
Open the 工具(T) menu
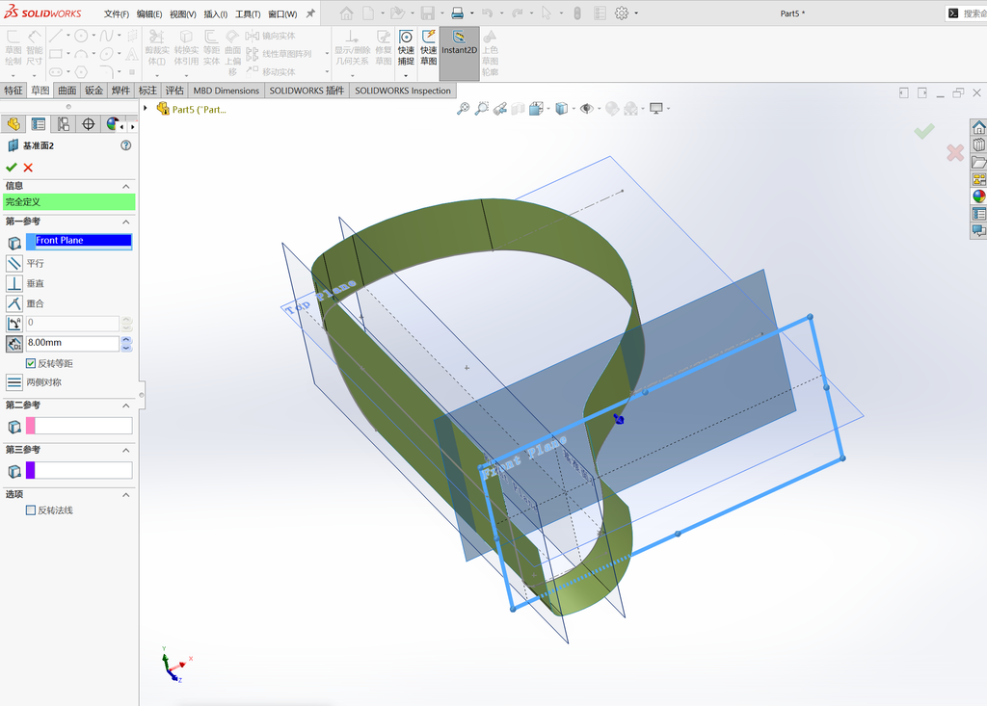[248, 13]
